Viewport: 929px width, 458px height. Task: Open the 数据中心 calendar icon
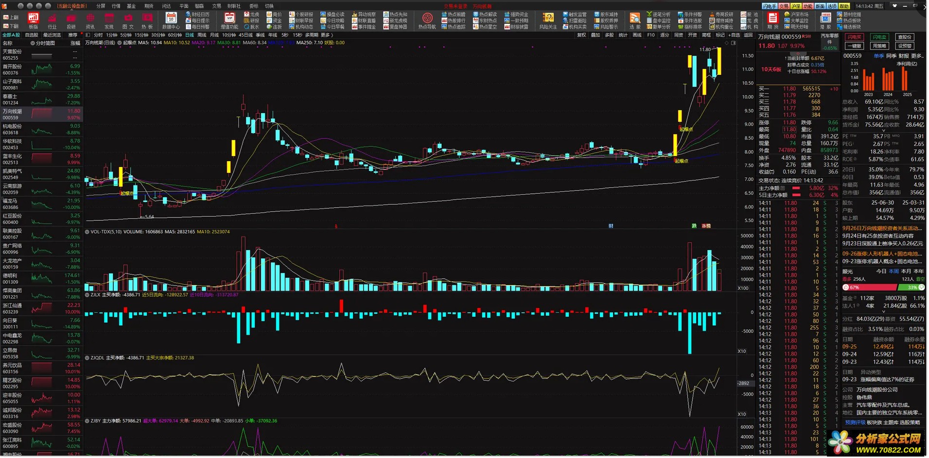pyautogui.click(x=171, y=18)
